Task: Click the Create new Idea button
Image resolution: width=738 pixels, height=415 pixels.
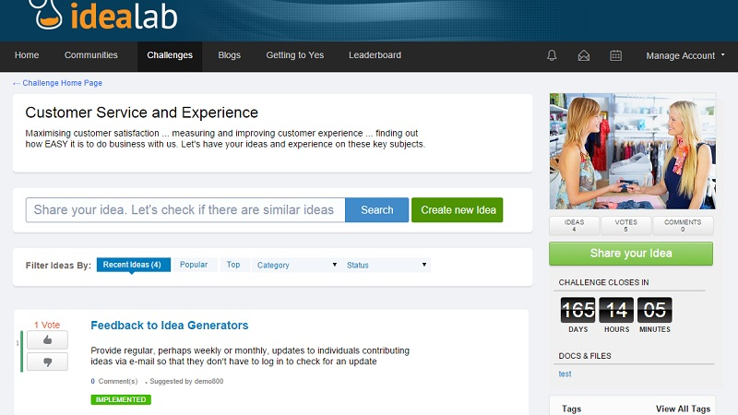Action: [x=458, y=210]
